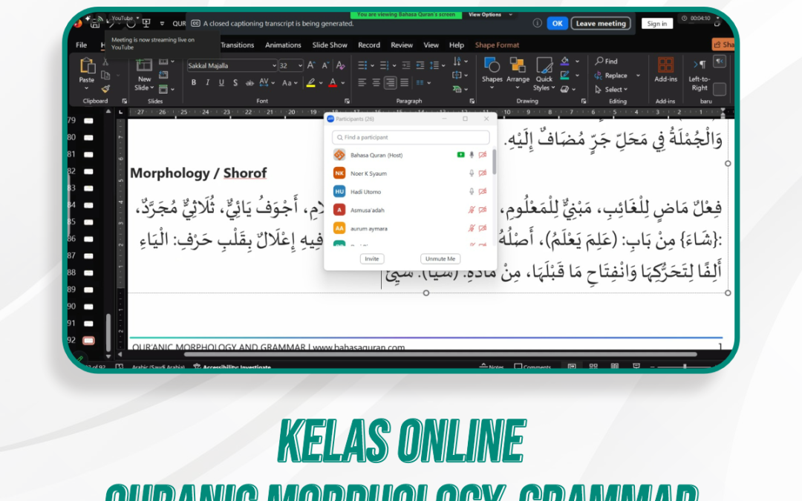Toggle Underline formatting
This screenshot has width=802, height=501.
point(221,83)
